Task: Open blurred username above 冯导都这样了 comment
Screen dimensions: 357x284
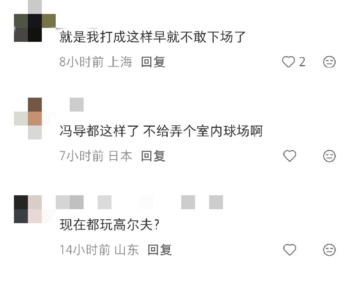Action: pyautogui.click(x=77, y=105)
